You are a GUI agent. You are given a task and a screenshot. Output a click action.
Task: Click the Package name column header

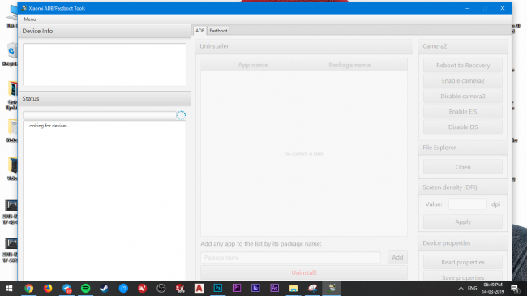coord(349,65)
